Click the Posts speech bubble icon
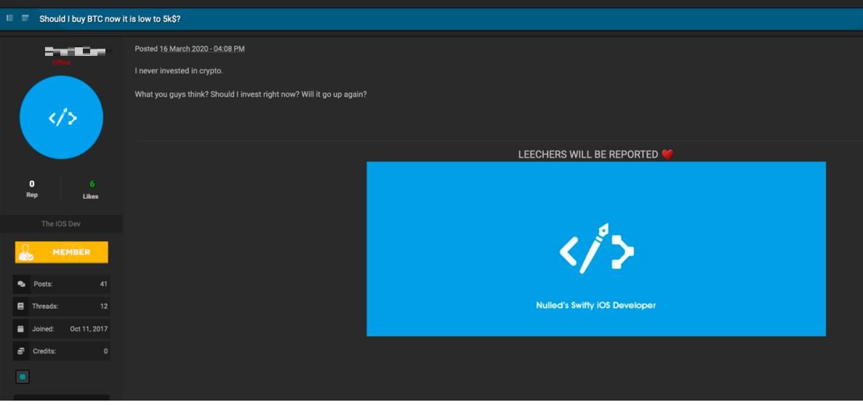Viewport: 863px width, 405px height. click(x=21, y=284)
